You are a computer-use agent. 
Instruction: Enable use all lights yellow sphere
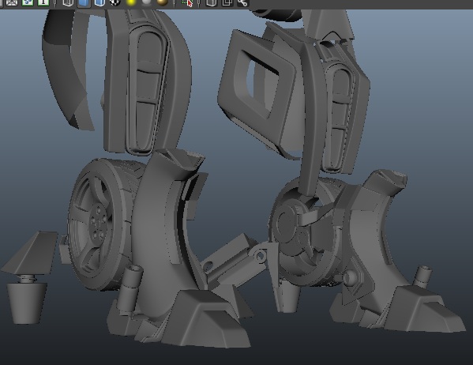click(x=131, y=2)
